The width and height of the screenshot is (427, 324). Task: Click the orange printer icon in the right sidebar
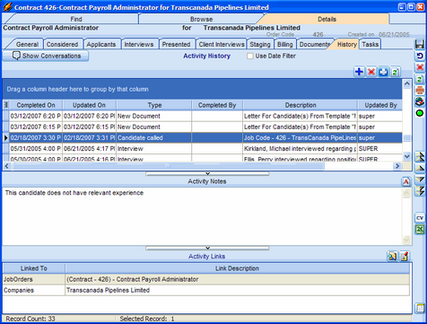(420, 90)
